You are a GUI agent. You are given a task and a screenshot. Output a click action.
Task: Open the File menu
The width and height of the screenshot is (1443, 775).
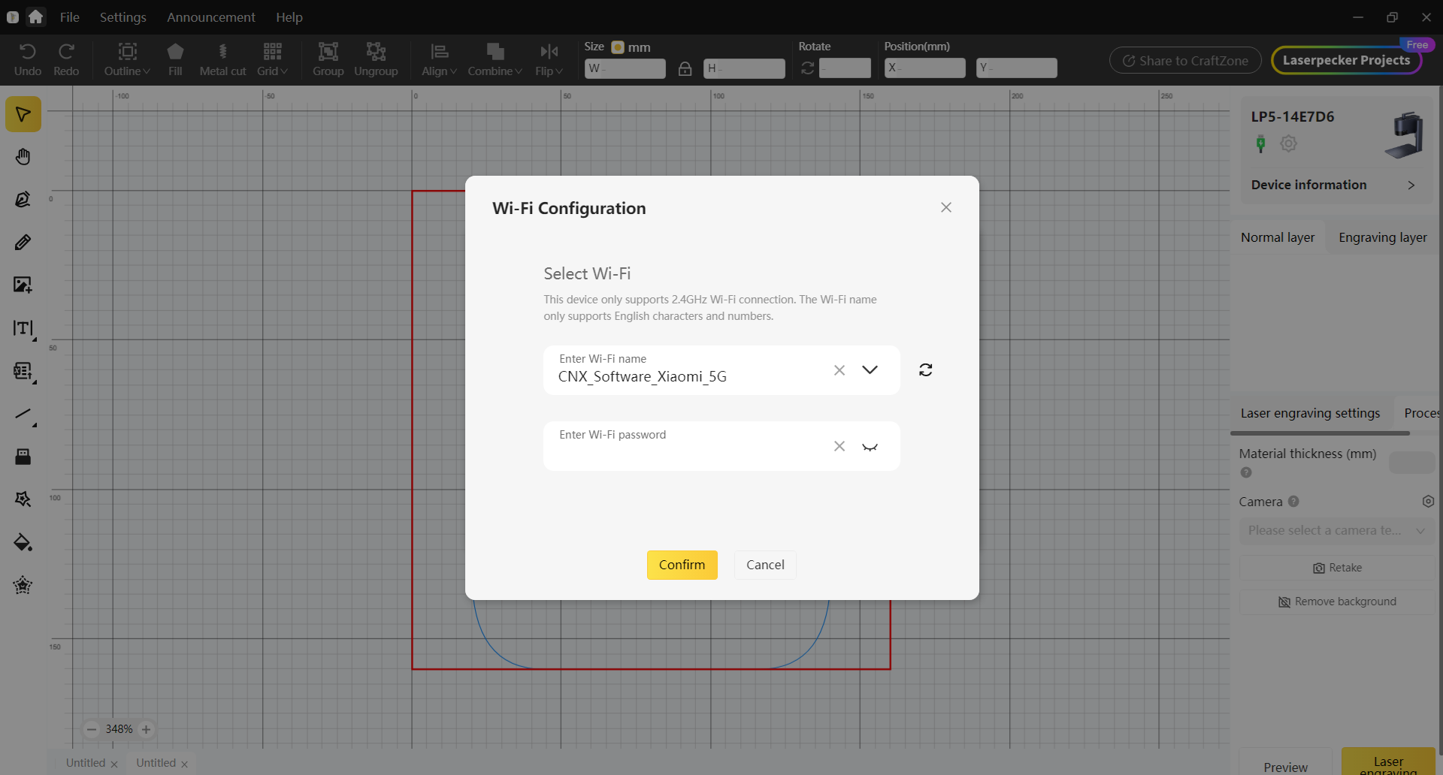point(69,17)
